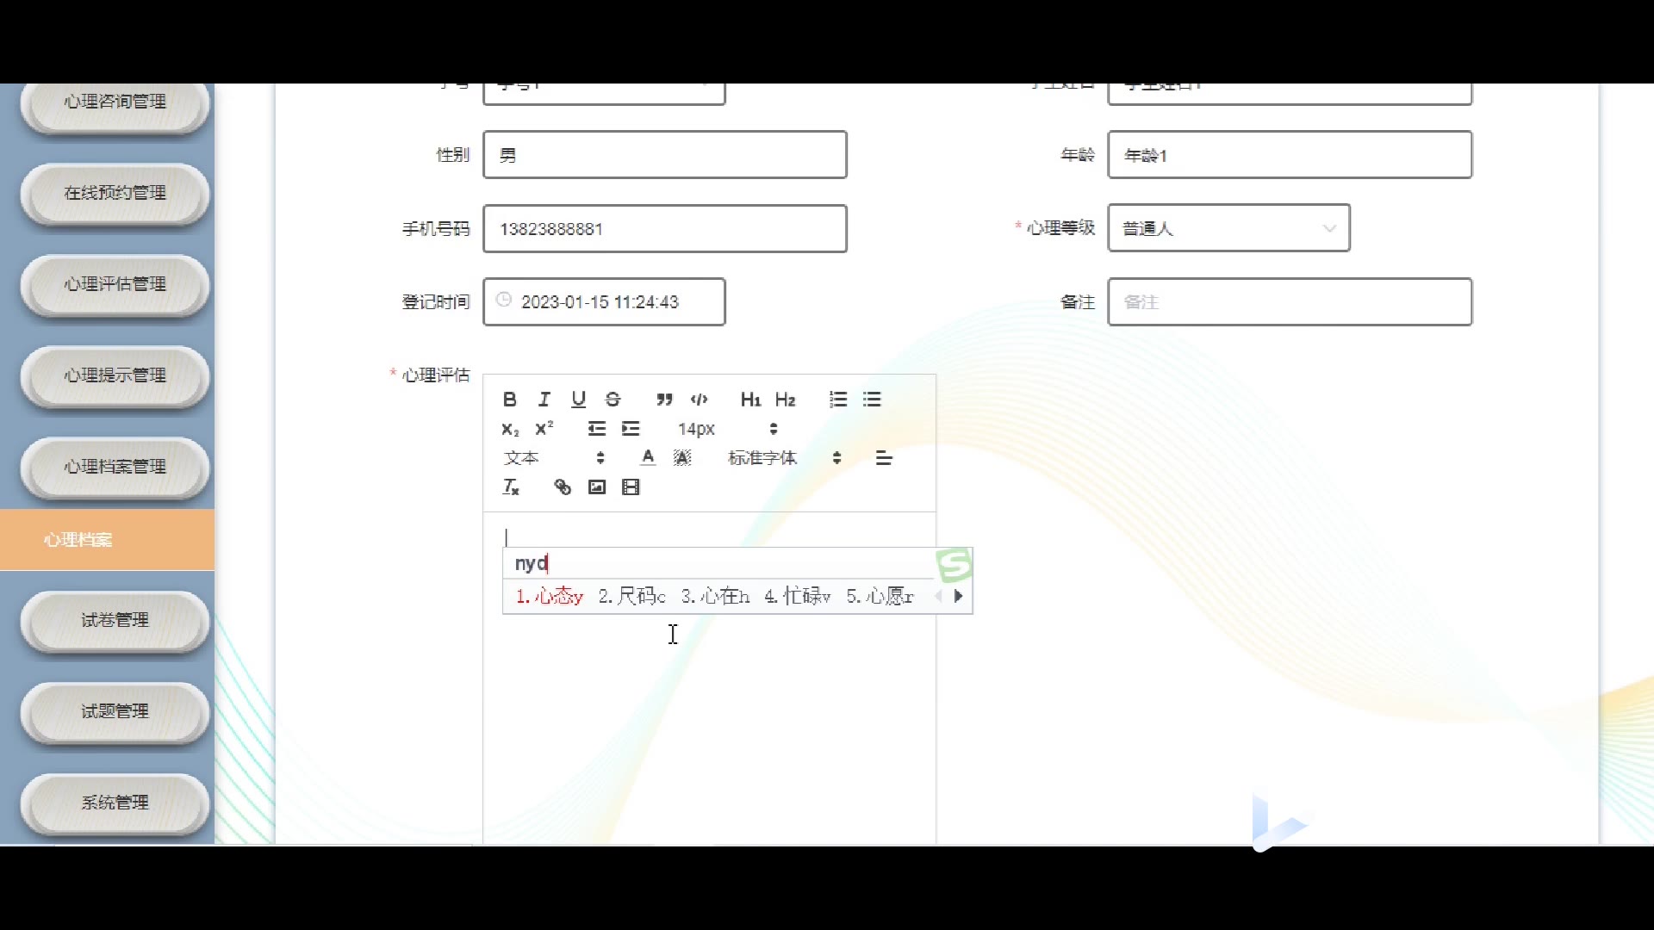Screen dimensions: 1654x930
Task: Create a bulleted list
Action: [873, 400]
